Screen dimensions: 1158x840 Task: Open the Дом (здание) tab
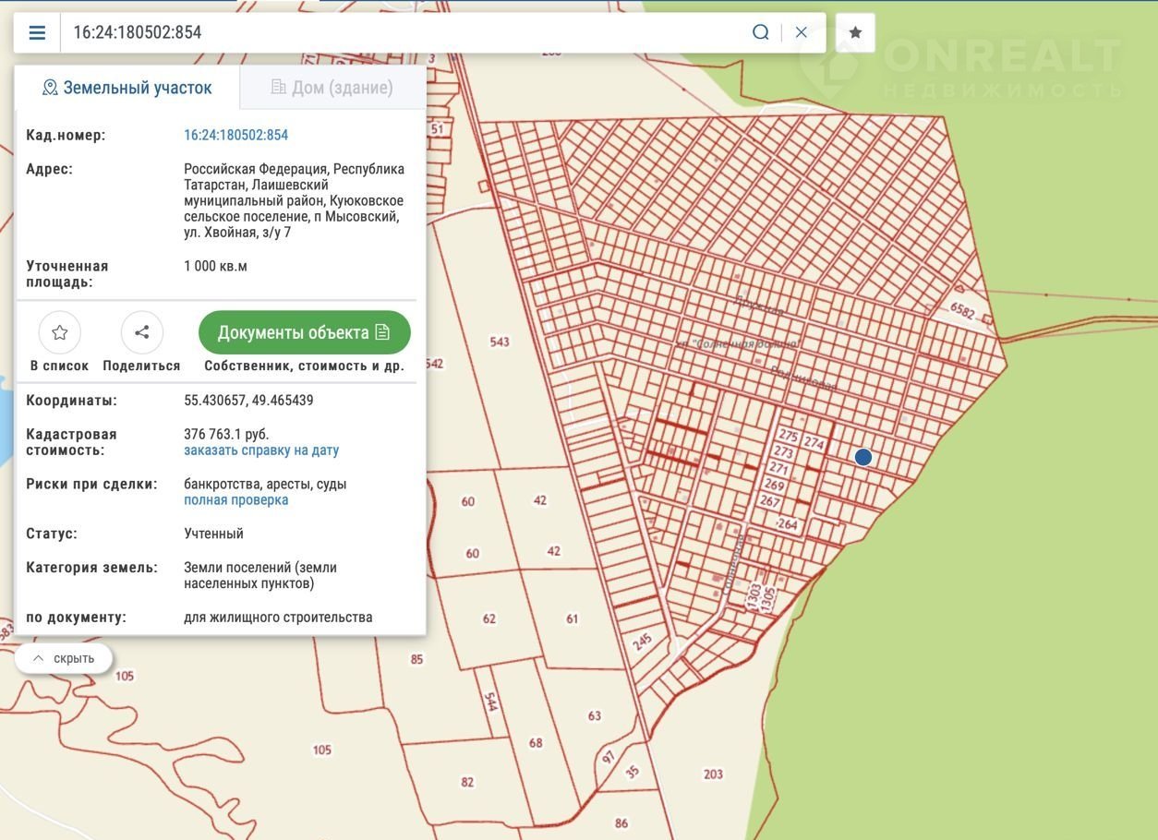(x=332, y=88)
